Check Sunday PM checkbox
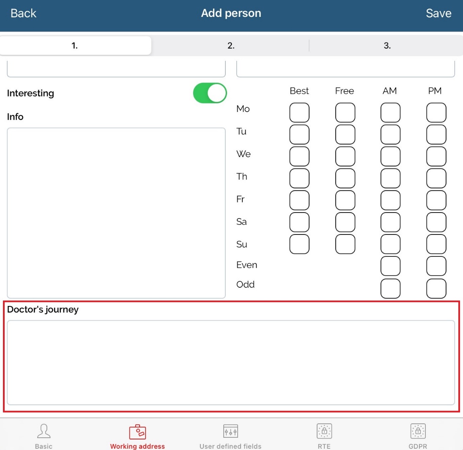The height and width of the screenshot is (450, 463). [436, 244]
